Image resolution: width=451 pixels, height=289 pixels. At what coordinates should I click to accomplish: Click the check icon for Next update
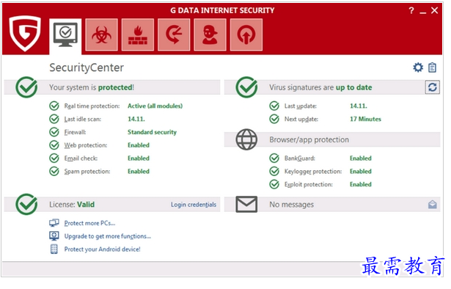pos(274,119)
